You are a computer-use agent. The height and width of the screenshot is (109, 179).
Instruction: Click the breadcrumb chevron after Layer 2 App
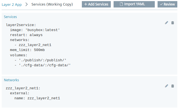pos(26,4)
